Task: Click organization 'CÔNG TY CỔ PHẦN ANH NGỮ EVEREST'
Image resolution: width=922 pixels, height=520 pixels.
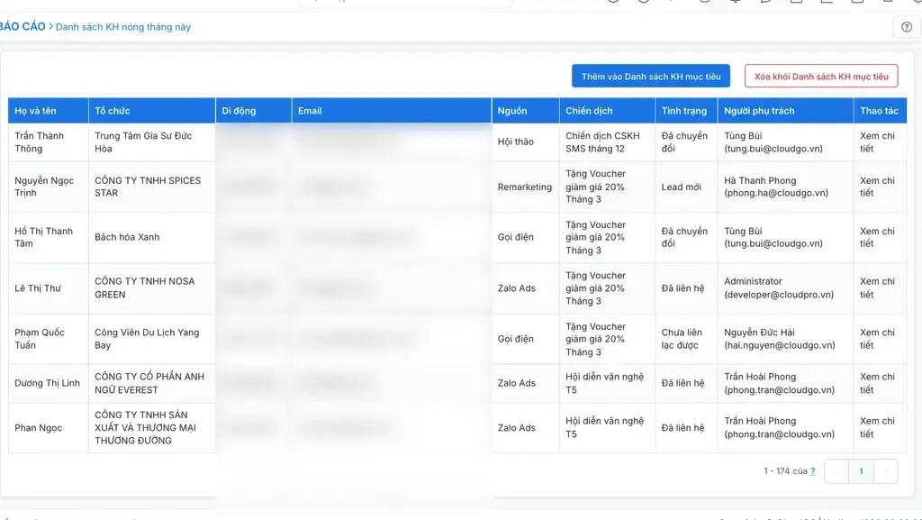Action: coord(149,384)
